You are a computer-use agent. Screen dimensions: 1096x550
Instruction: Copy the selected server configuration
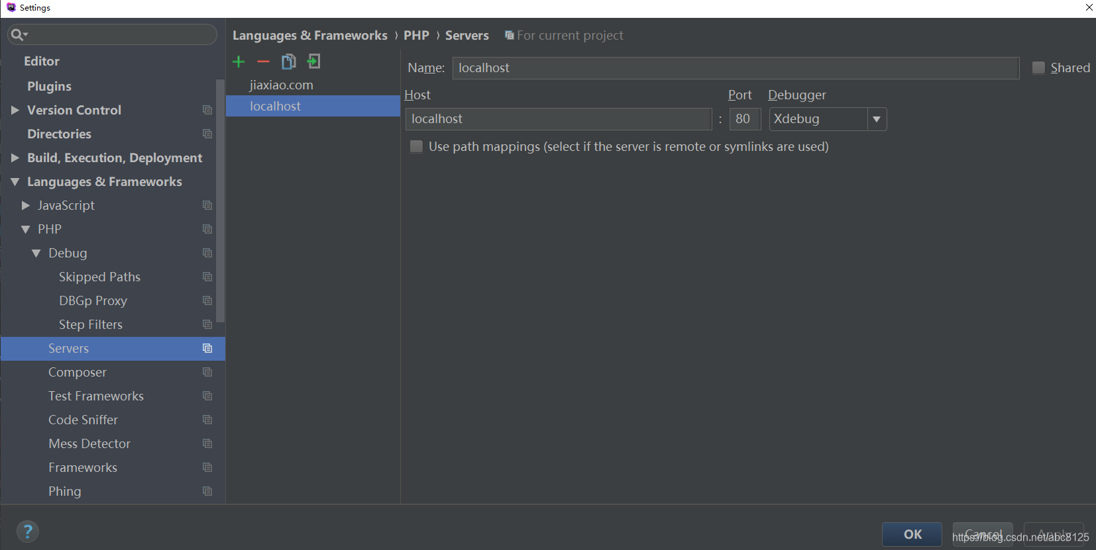click(x=288, y=62)
